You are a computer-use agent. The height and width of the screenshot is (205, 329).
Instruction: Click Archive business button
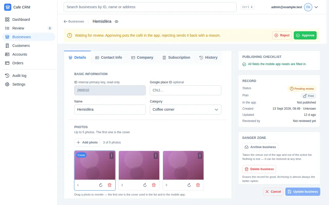260,147
